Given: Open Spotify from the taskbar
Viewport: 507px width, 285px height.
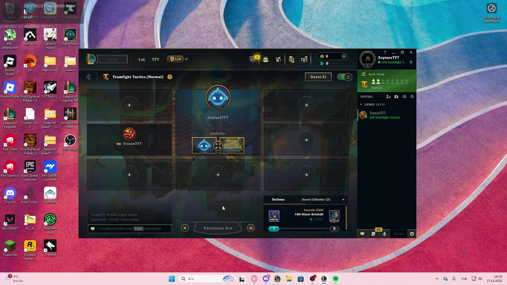Looking at the screenshot, I should click(x=335, y=279).
